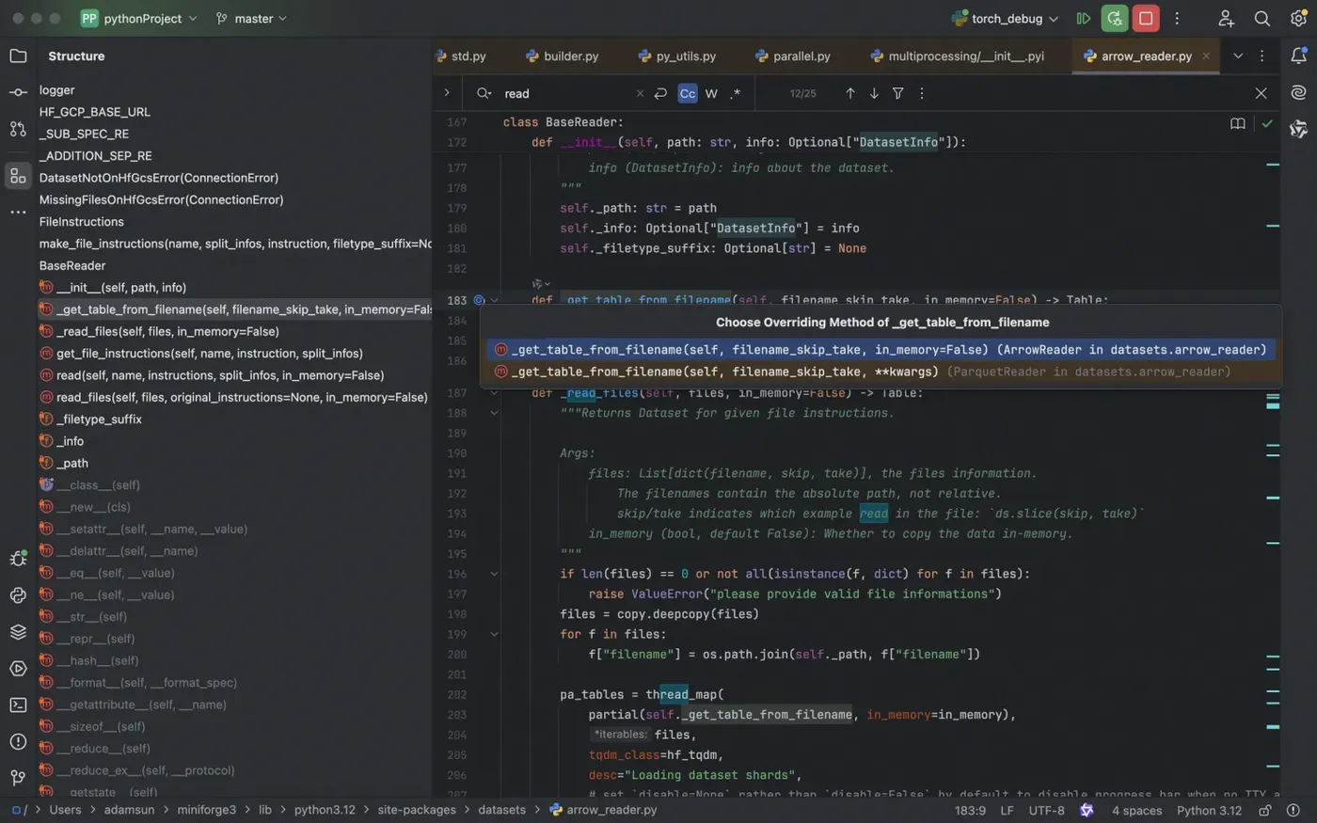The image size is (1317, 823).
Task: Open pythonProject project dropdown
Action: 139,19
